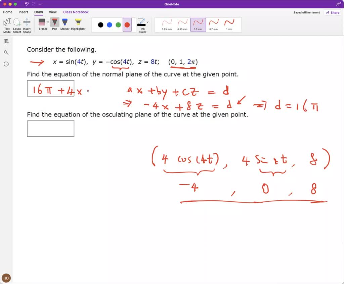Select the Highlighter tool
This screenshot has width=344, height=284.
click(78, 23)
